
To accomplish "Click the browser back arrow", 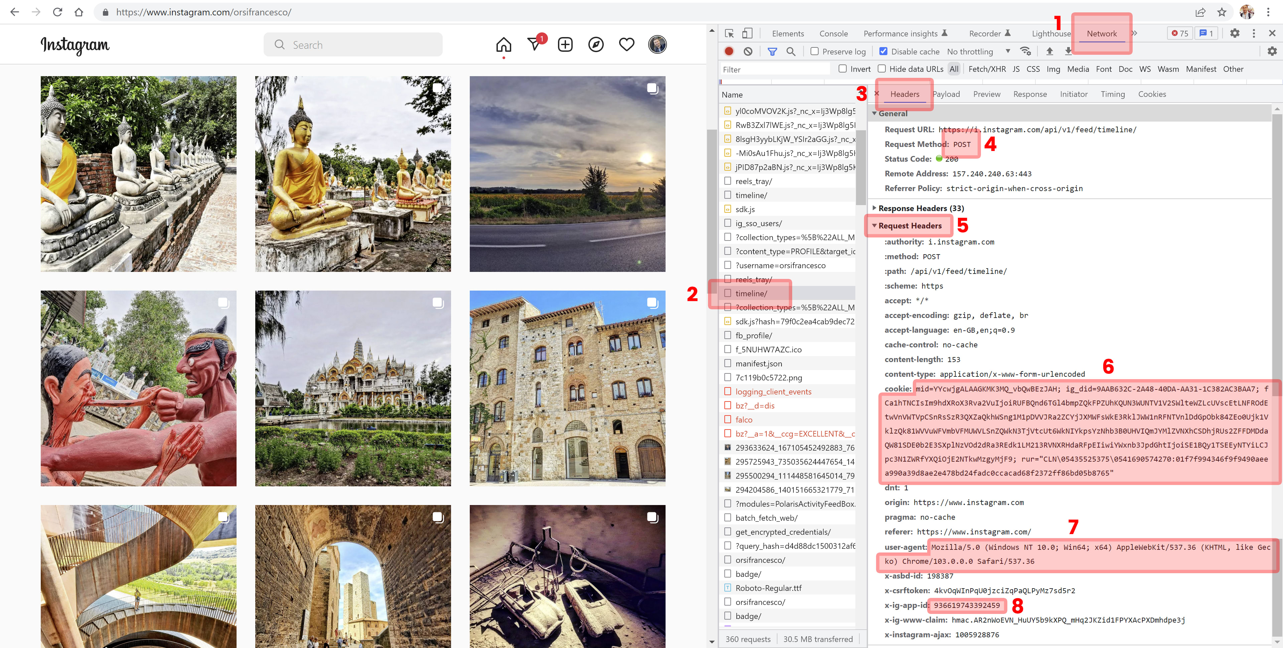I will [x=14, y=12].
